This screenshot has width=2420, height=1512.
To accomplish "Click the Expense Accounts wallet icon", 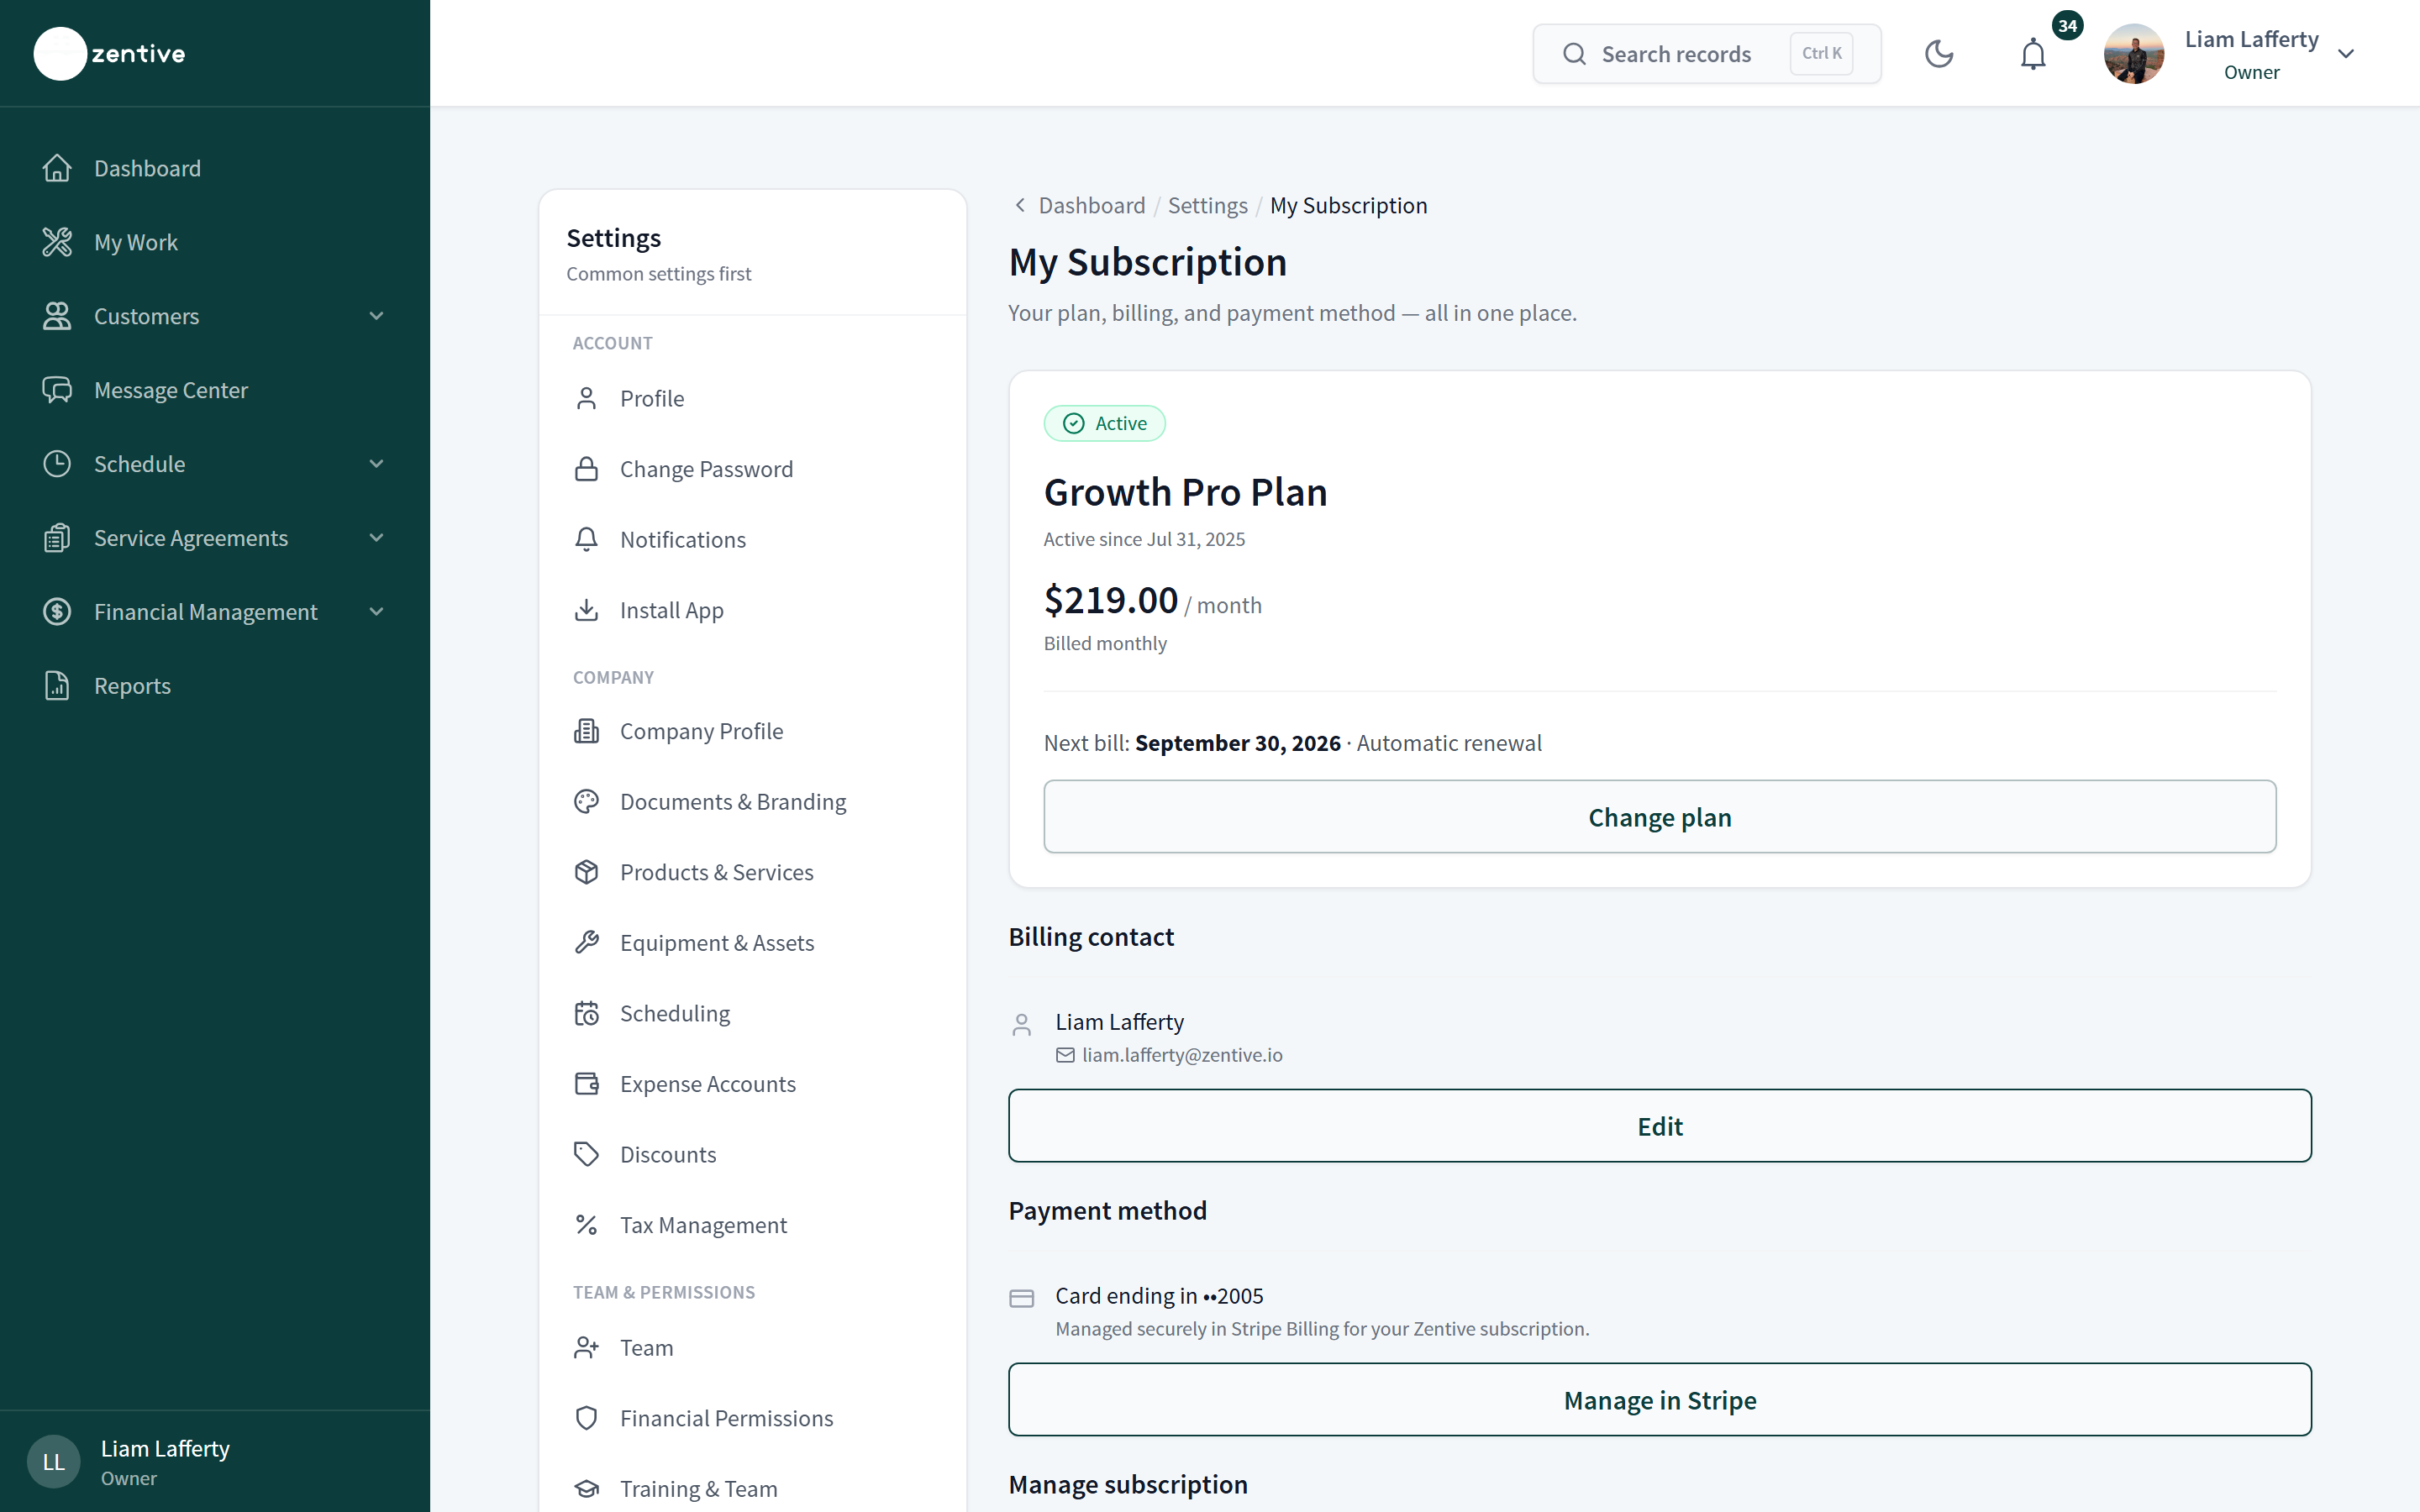I will click(x=587, y=1084).
